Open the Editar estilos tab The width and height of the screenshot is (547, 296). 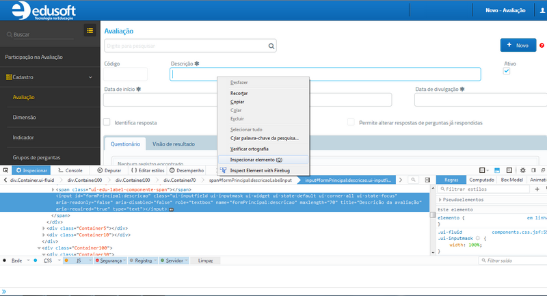[148, 170]
